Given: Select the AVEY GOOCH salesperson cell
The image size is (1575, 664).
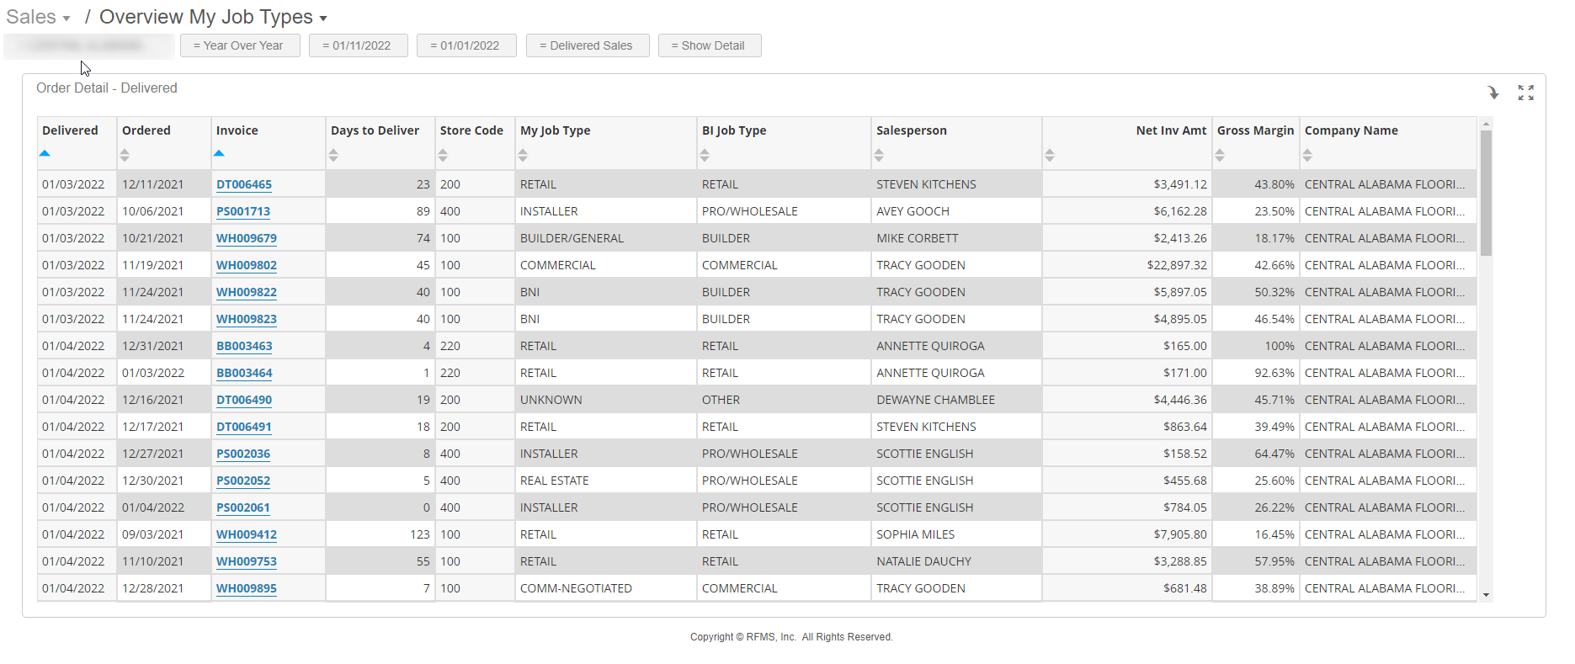Looking at the screenshot, I should (956, 211).
